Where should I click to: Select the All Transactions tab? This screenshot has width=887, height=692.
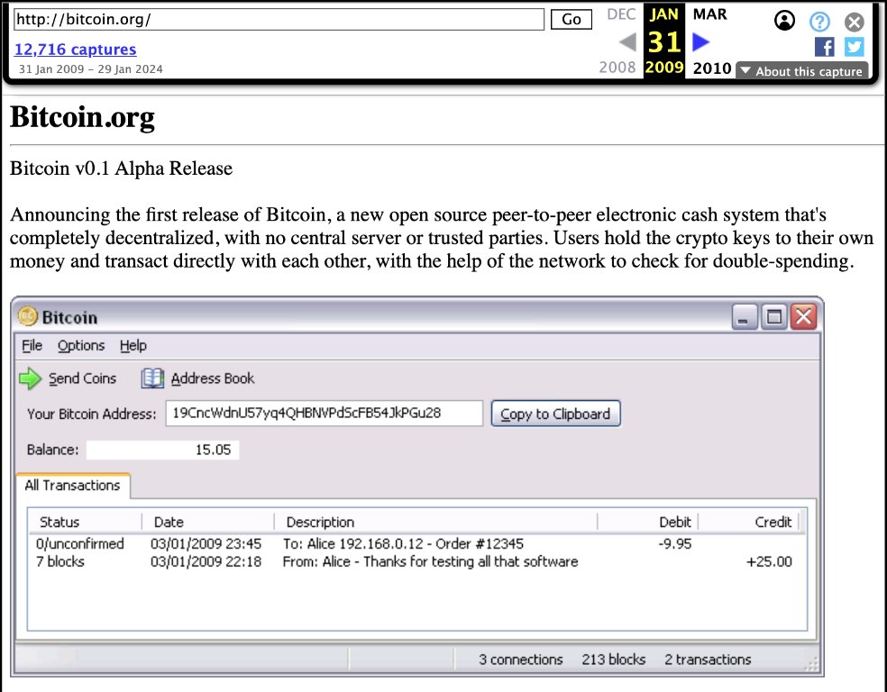72,486
